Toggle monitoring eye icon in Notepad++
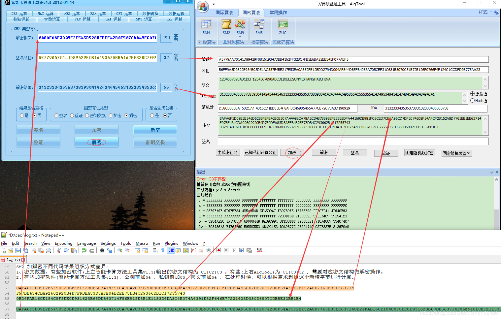Screen dimensions: 501x319 point(209,250)
